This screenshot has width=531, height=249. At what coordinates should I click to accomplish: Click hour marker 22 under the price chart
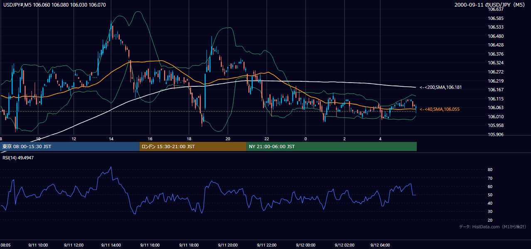267,139
